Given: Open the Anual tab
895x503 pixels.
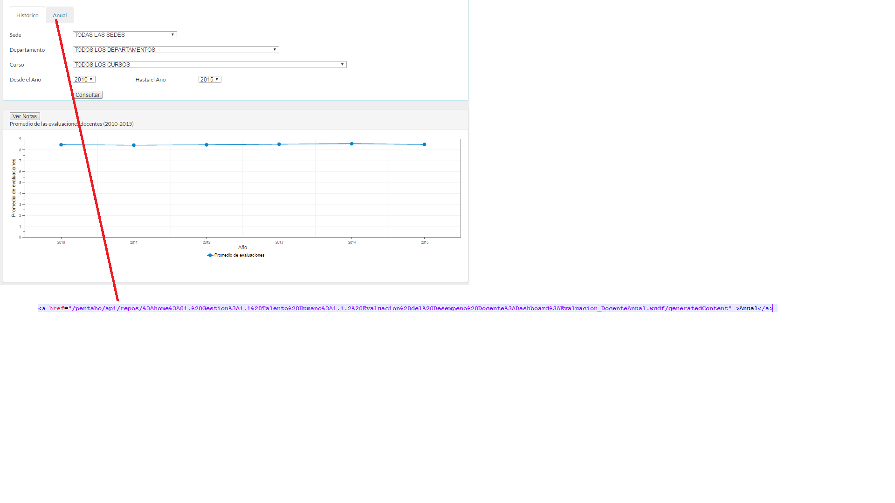Looking at the screenshot, I should [60, 15].
